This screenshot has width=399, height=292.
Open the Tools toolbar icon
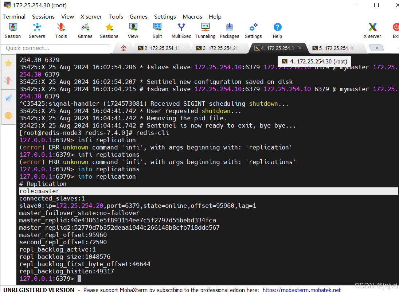click(x=61, y=31)
